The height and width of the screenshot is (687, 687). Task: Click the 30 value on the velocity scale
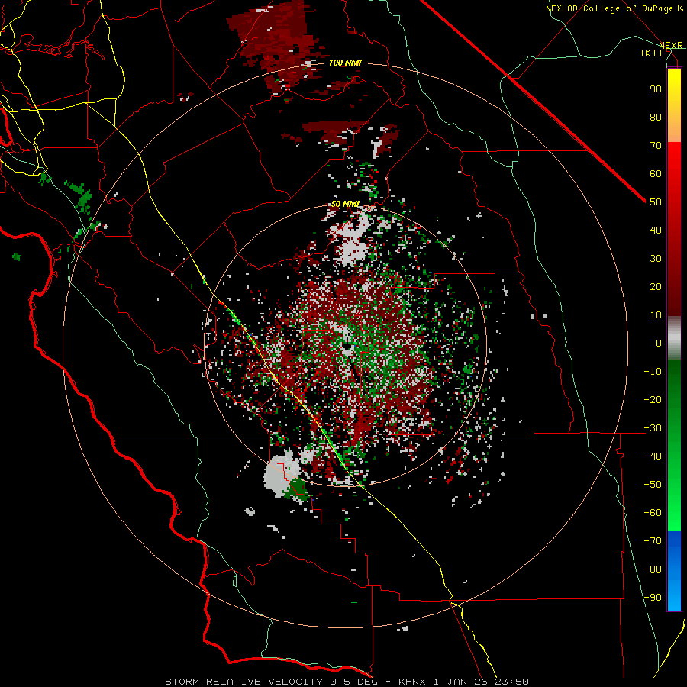(656, 259)
